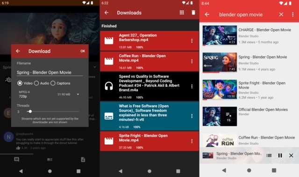Open Agent 327_ Operation Barbershop.mp4 entry
The width and height of the screenshot is (299, 177).
(149, 41)
